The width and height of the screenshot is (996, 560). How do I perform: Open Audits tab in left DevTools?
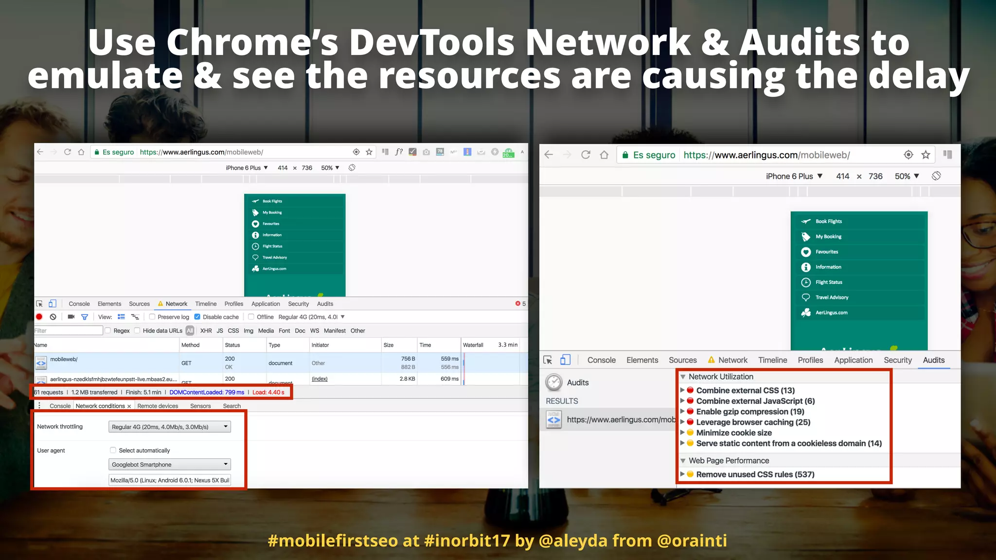pyautogui.click(x=325, y=304)
